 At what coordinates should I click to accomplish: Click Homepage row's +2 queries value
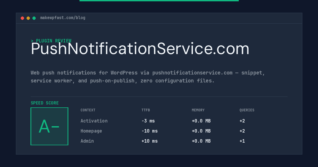pos(242,131)
